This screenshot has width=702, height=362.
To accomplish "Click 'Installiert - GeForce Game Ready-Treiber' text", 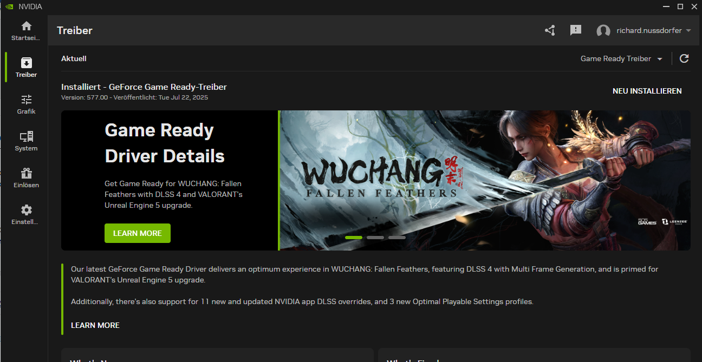I will [x=144, y=87].
